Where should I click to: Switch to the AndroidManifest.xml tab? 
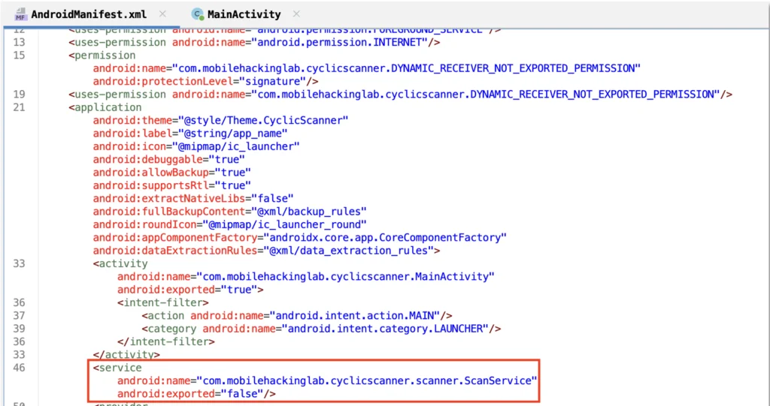tap(89, 14)
